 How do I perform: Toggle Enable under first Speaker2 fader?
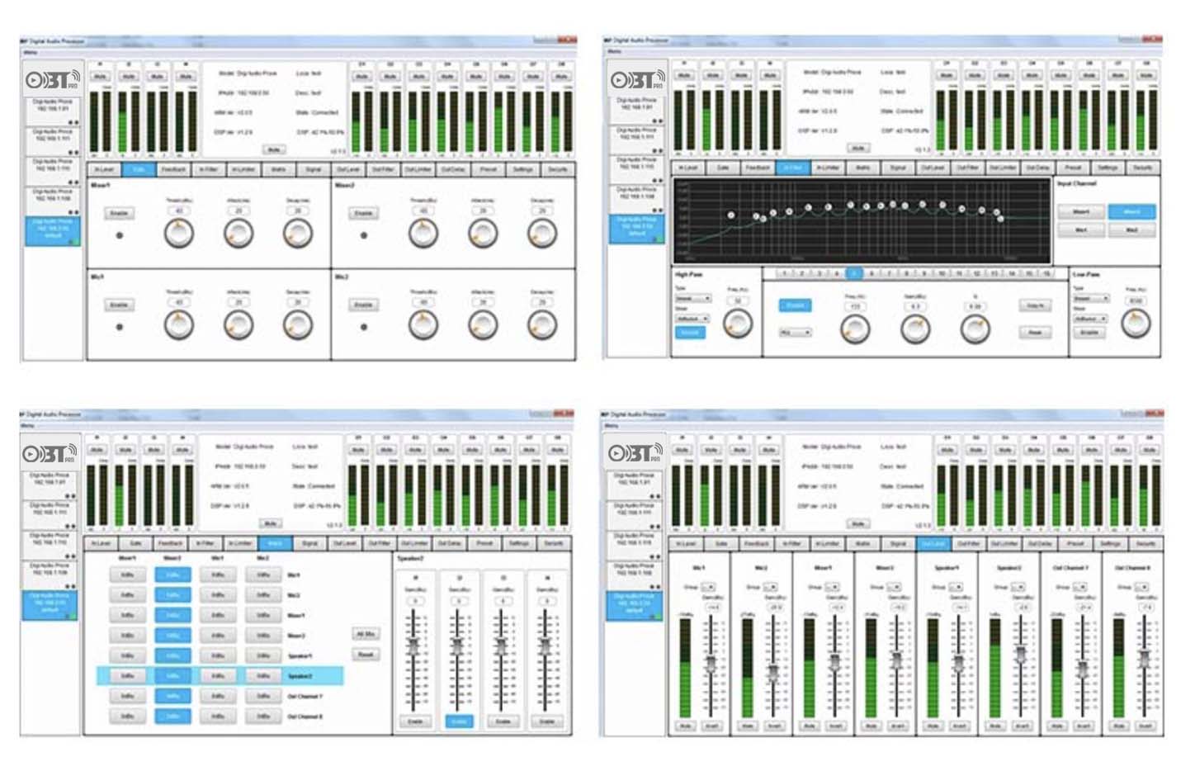[415, 721]
